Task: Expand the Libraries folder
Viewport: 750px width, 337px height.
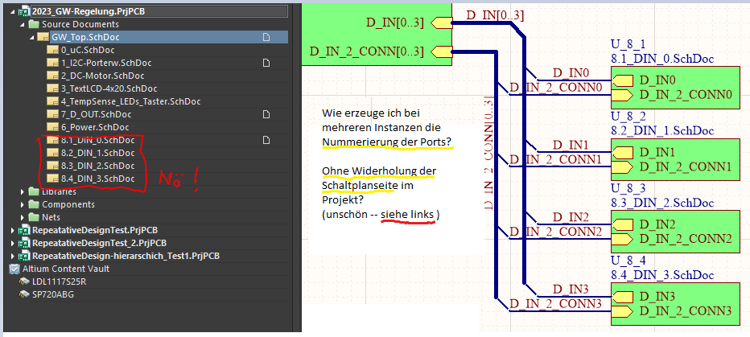Action: [23, 191]
